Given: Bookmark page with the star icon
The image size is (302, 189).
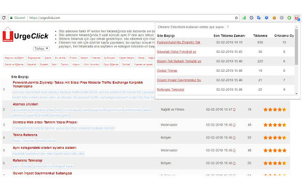Looking at the screenshot, I should click(236, 18).
